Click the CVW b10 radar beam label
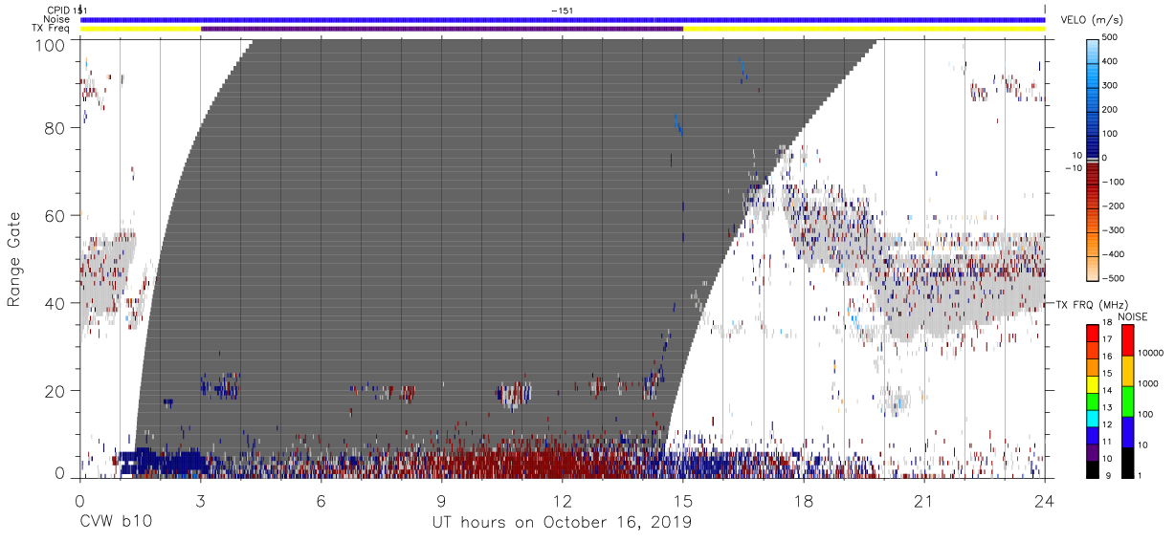This screenshot has width=1175, height=542. pos(116,523)
